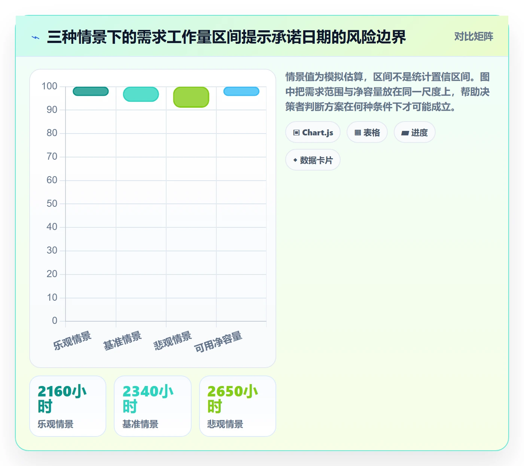
Task: Click the 基准情景 x-axis label
Action: click(122, 341)
